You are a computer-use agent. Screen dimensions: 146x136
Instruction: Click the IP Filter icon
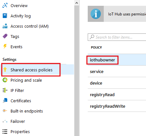point(5,90)
